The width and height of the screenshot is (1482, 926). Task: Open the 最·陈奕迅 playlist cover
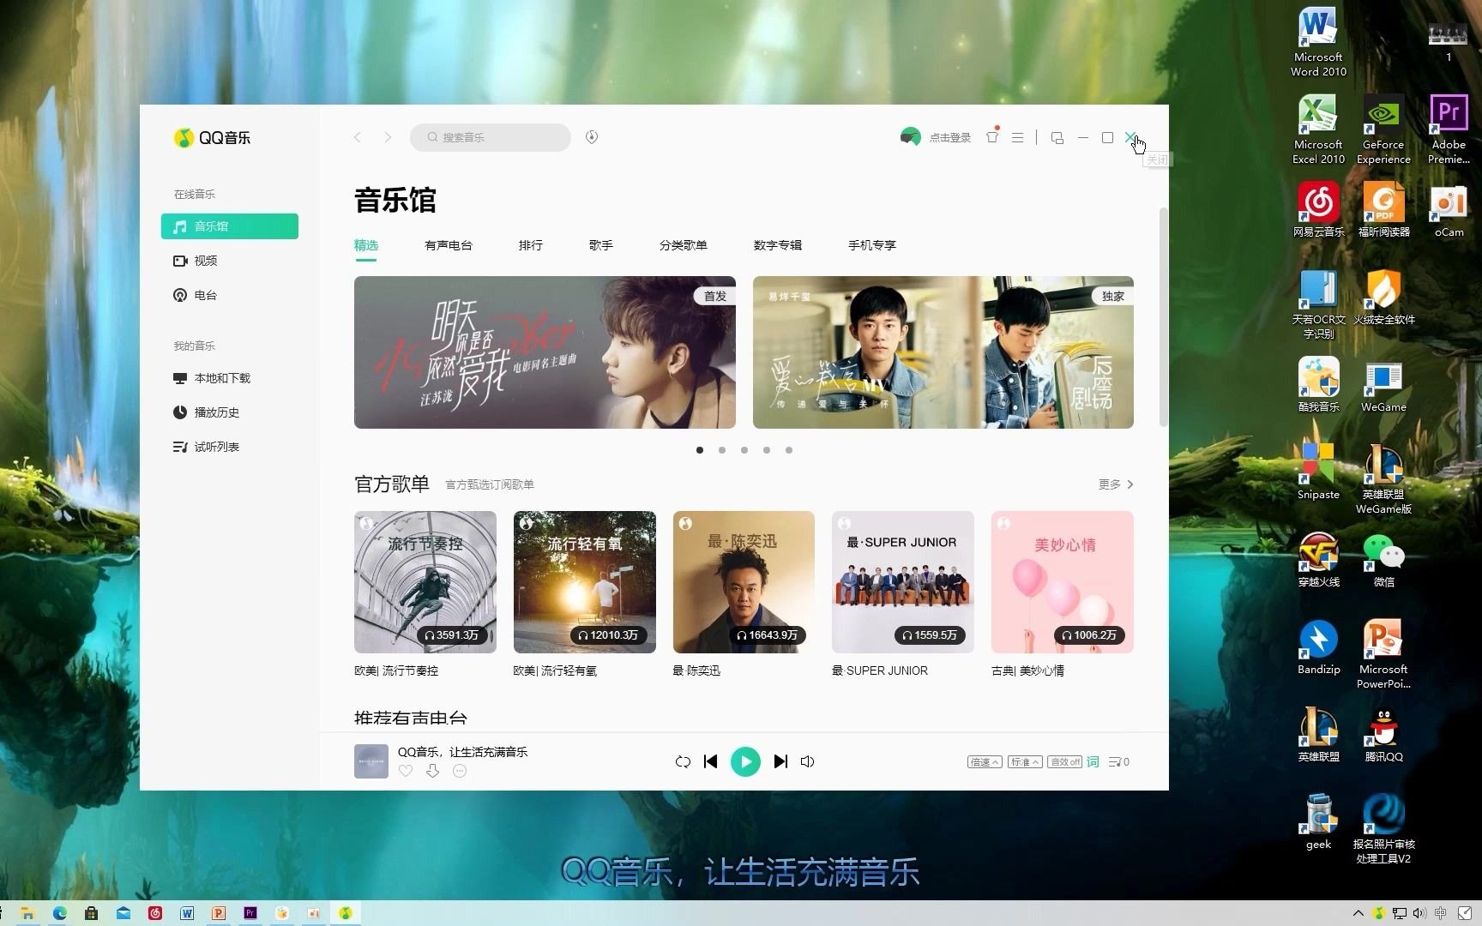click(744, 582)
